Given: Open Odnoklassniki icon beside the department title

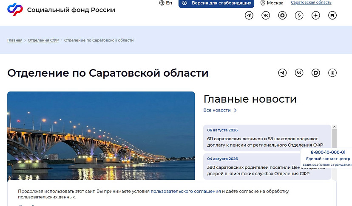Looking at the screenshot, I should 332,73.
